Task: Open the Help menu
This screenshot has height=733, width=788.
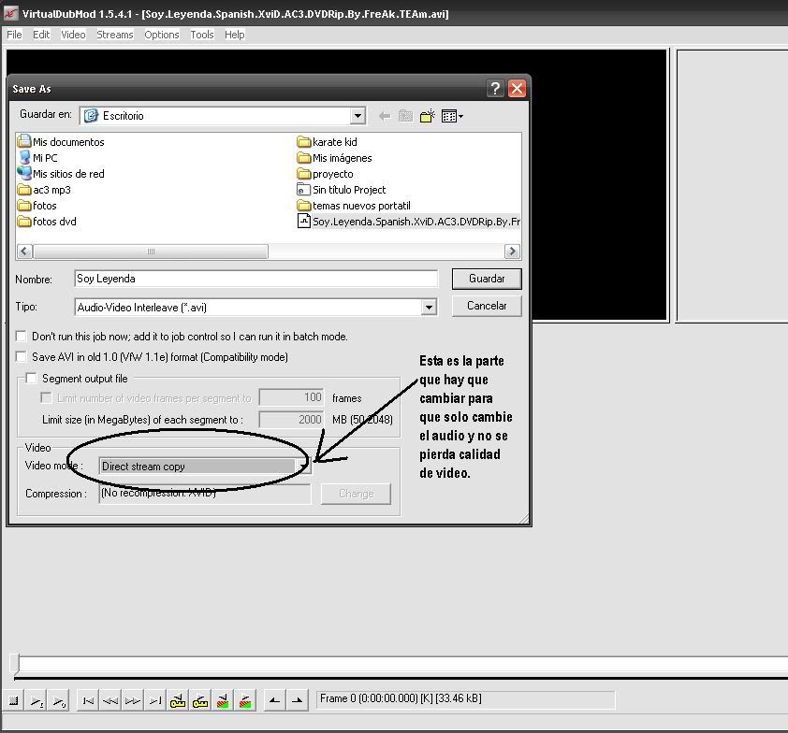Action: coord(234,35)
